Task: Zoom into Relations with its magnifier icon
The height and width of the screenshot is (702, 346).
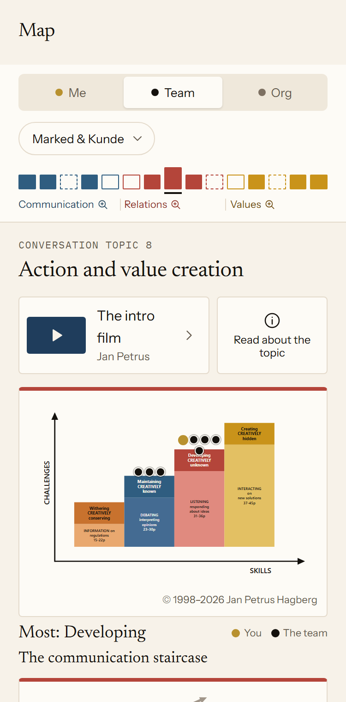Action: [176, 205]
